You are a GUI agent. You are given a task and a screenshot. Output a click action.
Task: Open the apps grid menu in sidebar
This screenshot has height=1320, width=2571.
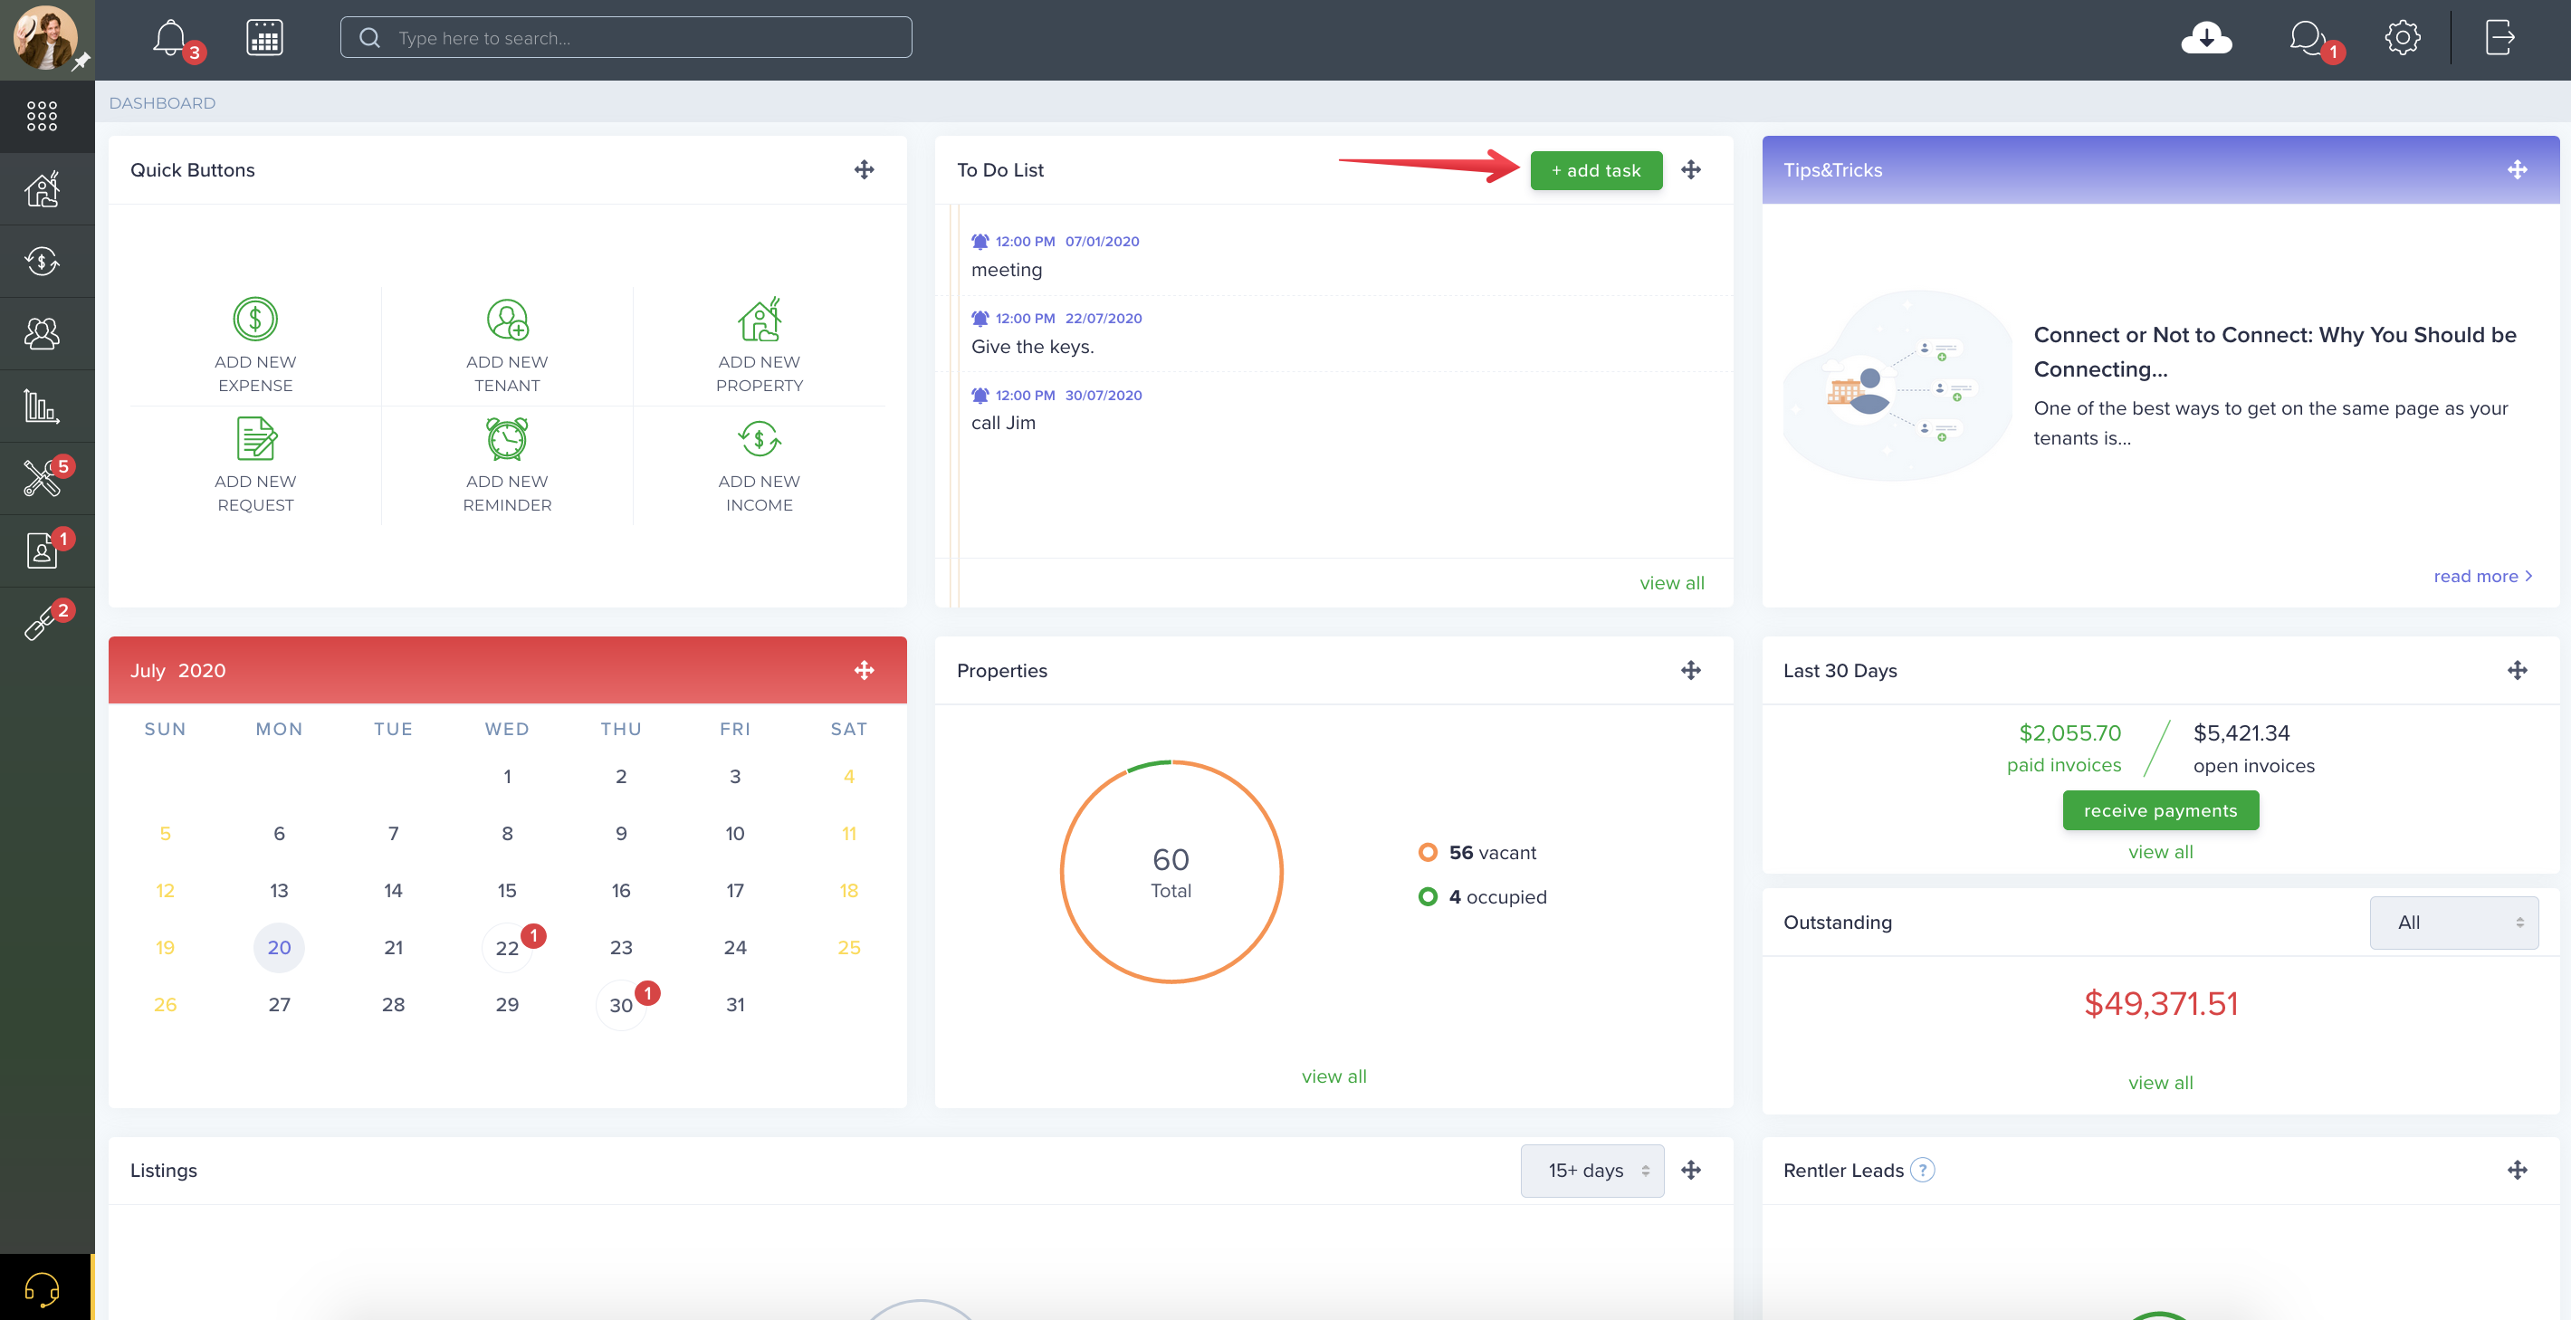click(42, 116)
